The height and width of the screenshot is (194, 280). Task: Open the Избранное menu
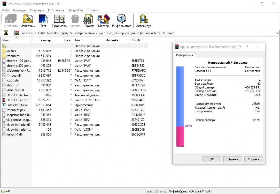point(56,10)
